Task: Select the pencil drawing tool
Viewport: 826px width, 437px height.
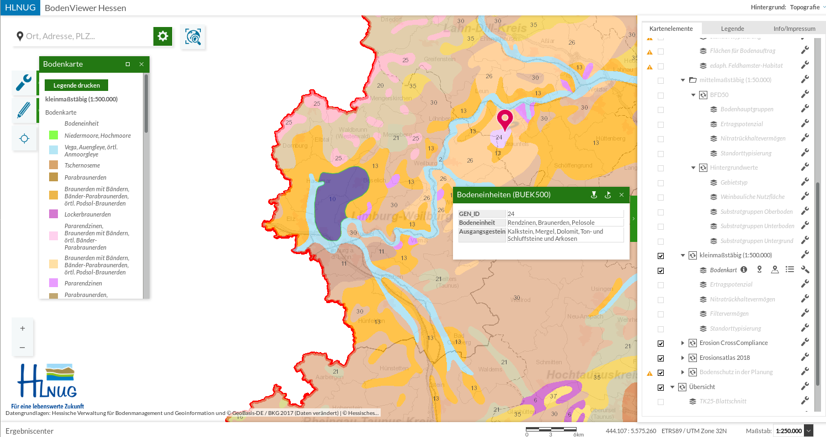Action: [x=24, y=111]
